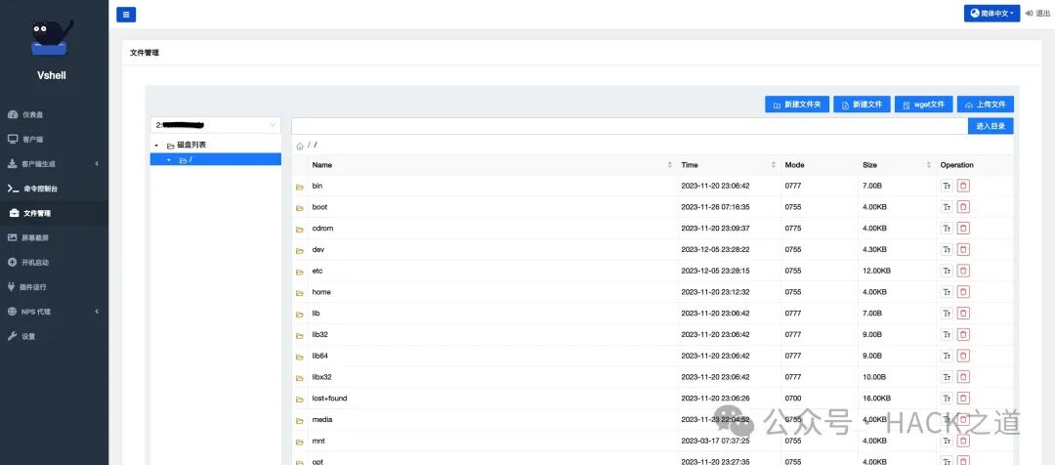This screenshot has width=1055, height=465.
Task: Delete the dev folder
Action: [x=963, y=250]
